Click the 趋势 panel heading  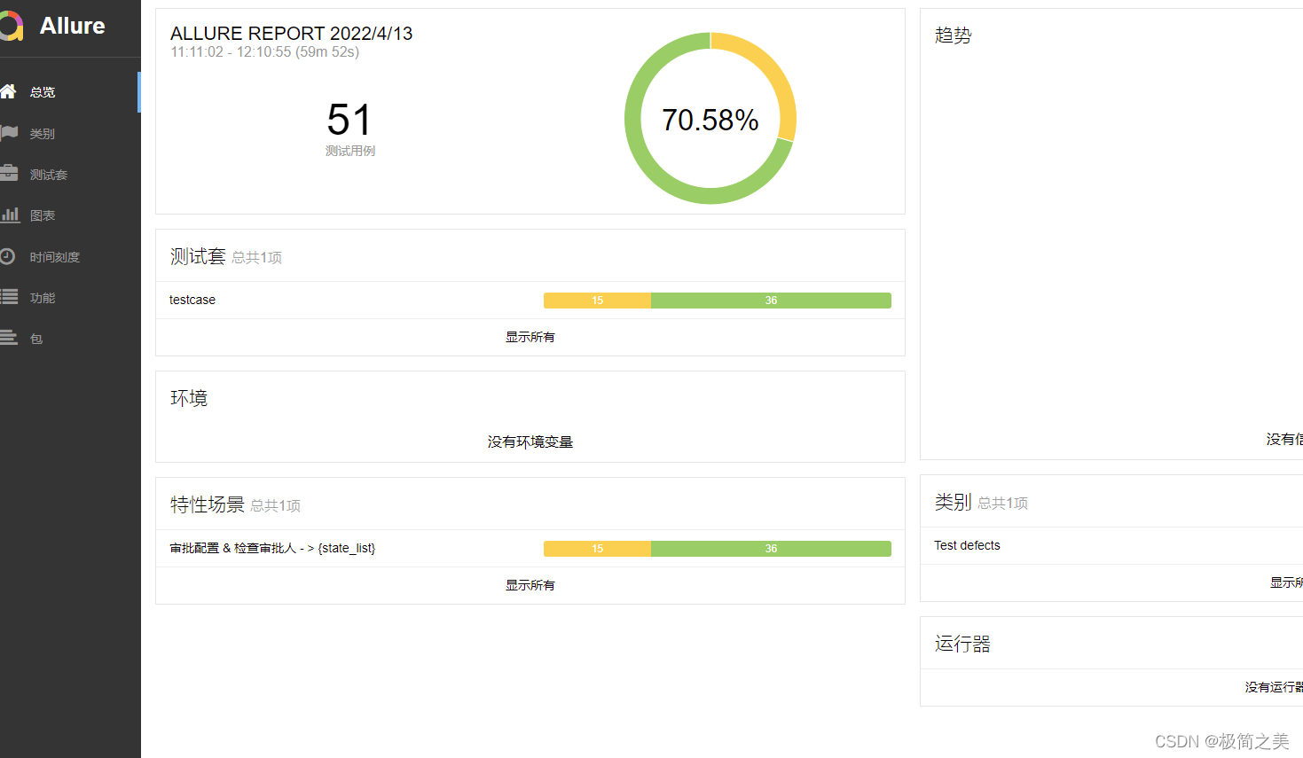[954, 35]
